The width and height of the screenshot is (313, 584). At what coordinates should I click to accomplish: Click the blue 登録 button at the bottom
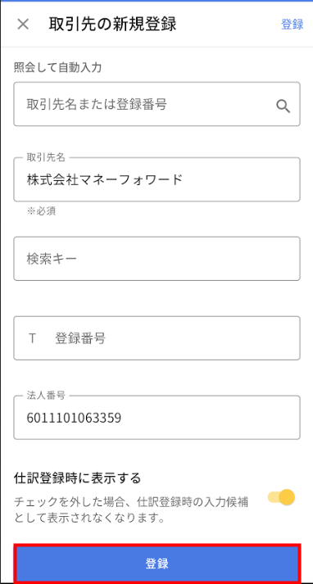[x=156, y=564]
